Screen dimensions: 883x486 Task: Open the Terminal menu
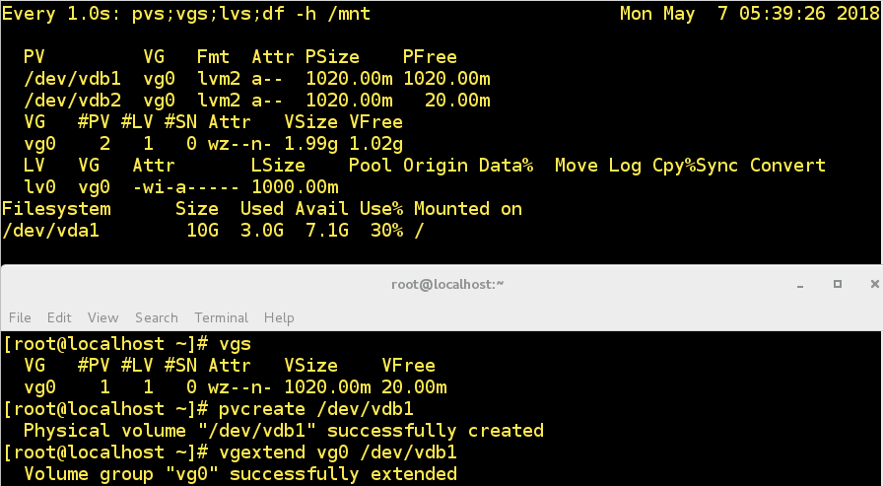point(221,317)
